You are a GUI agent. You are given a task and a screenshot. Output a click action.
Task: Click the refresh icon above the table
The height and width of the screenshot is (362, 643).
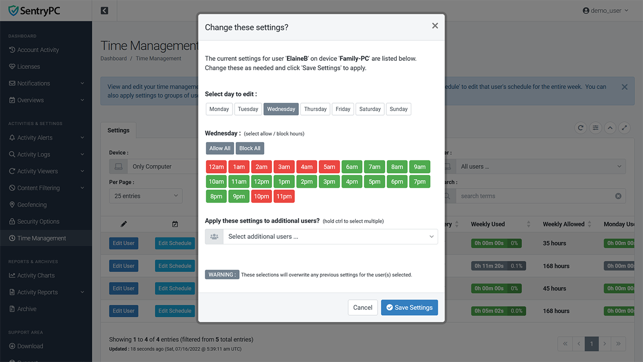(581, 128)
